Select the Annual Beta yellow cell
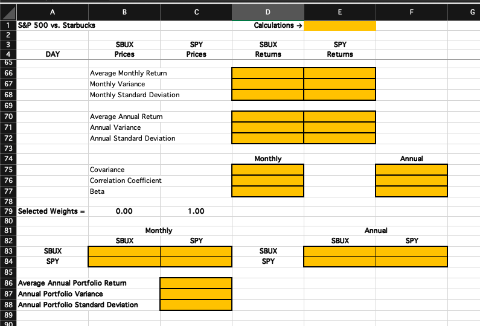Screen dimensions: 480x326 [x=411, y=191]
